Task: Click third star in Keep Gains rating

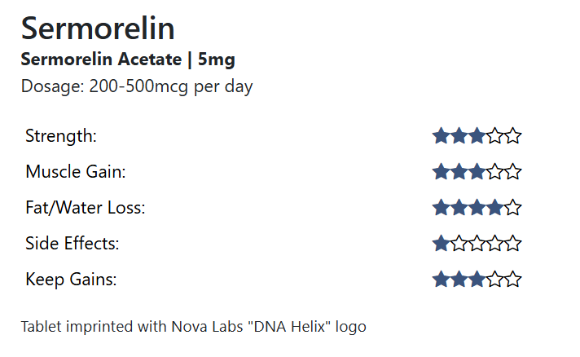Action: (477, 280)
